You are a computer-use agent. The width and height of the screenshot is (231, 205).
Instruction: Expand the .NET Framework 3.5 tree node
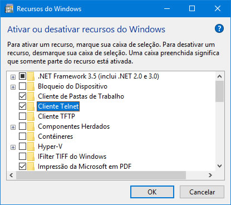click(13, 77)
